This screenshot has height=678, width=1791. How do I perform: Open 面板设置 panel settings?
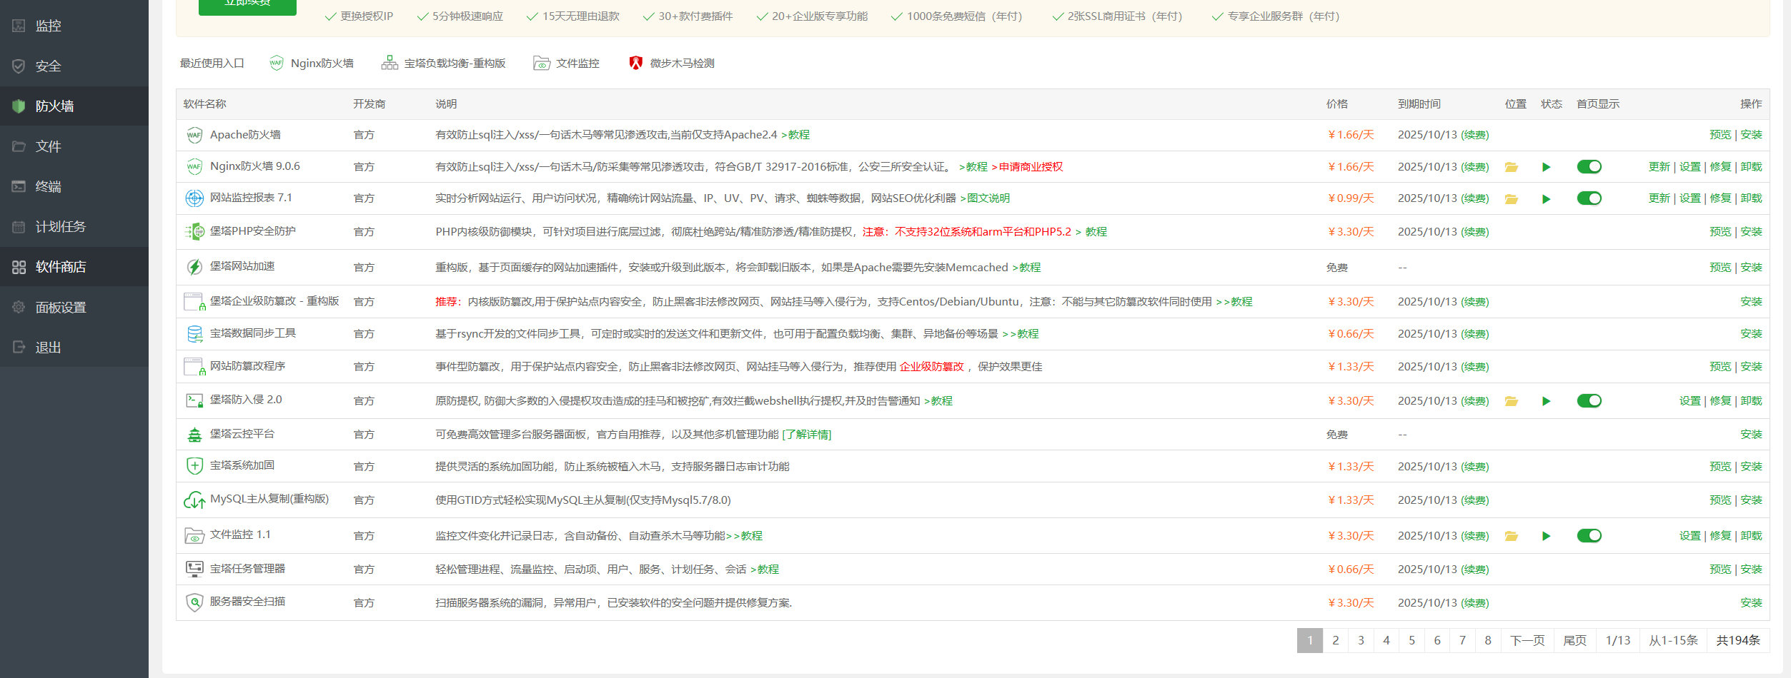tap(74, 308)
